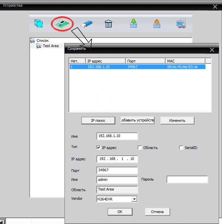Check the Область type checkbox
This screenshot has width=222, height=224.
139,147
